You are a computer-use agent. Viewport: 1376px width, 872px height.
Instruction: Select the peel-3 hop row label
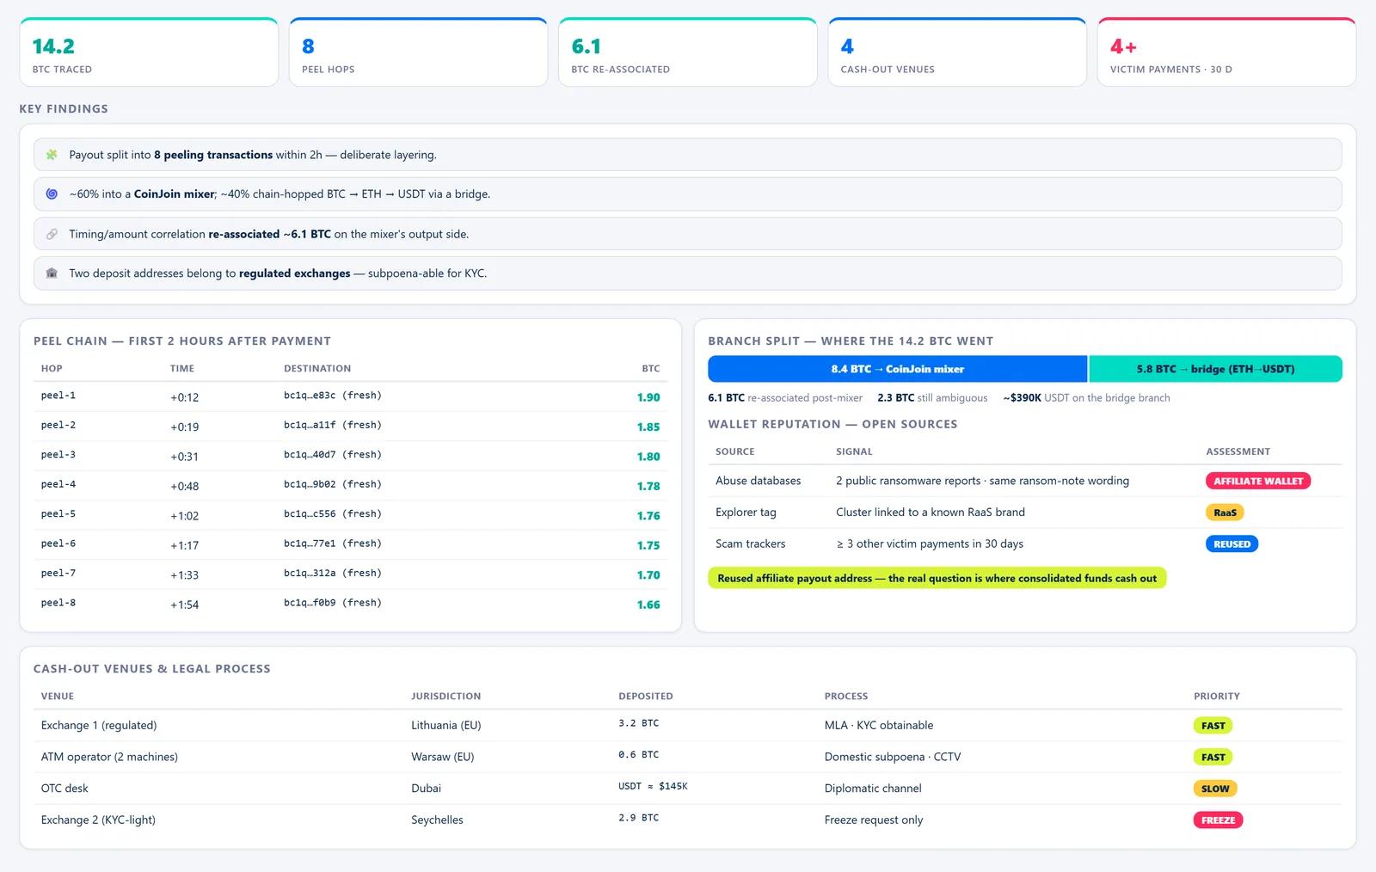[58, 455]
